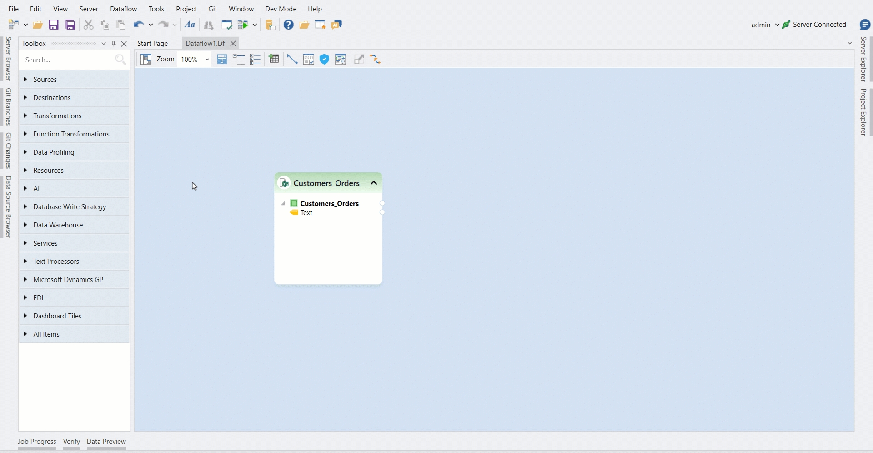Switch to the Start Page tab
The image size is (873, 453).
pos(153,44)
